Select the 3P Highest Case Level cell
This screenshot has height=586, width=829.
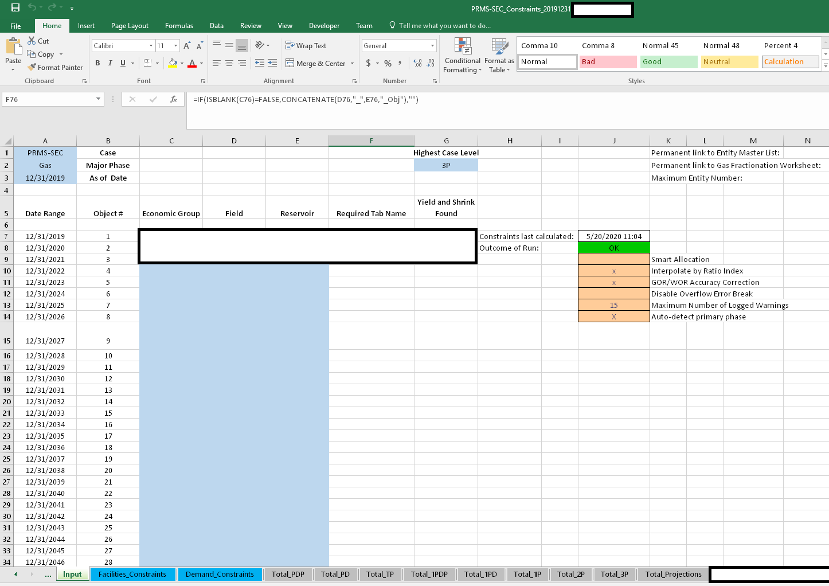click(446, 165)
